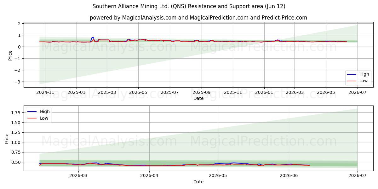Click the '2025-11' tick label
This screenshot has width=378, height=189.
(233, 92)
